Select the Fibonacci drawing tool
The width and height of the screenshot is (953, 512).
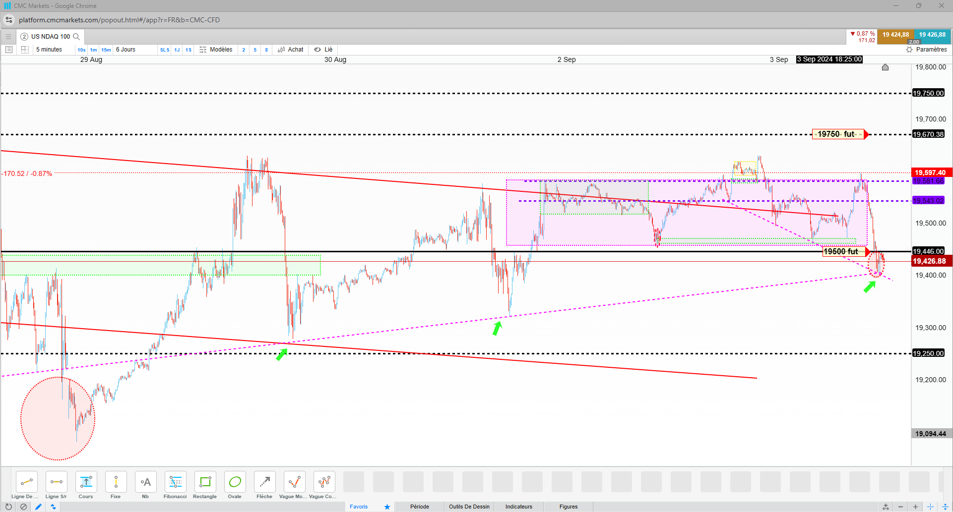[175, 485]
